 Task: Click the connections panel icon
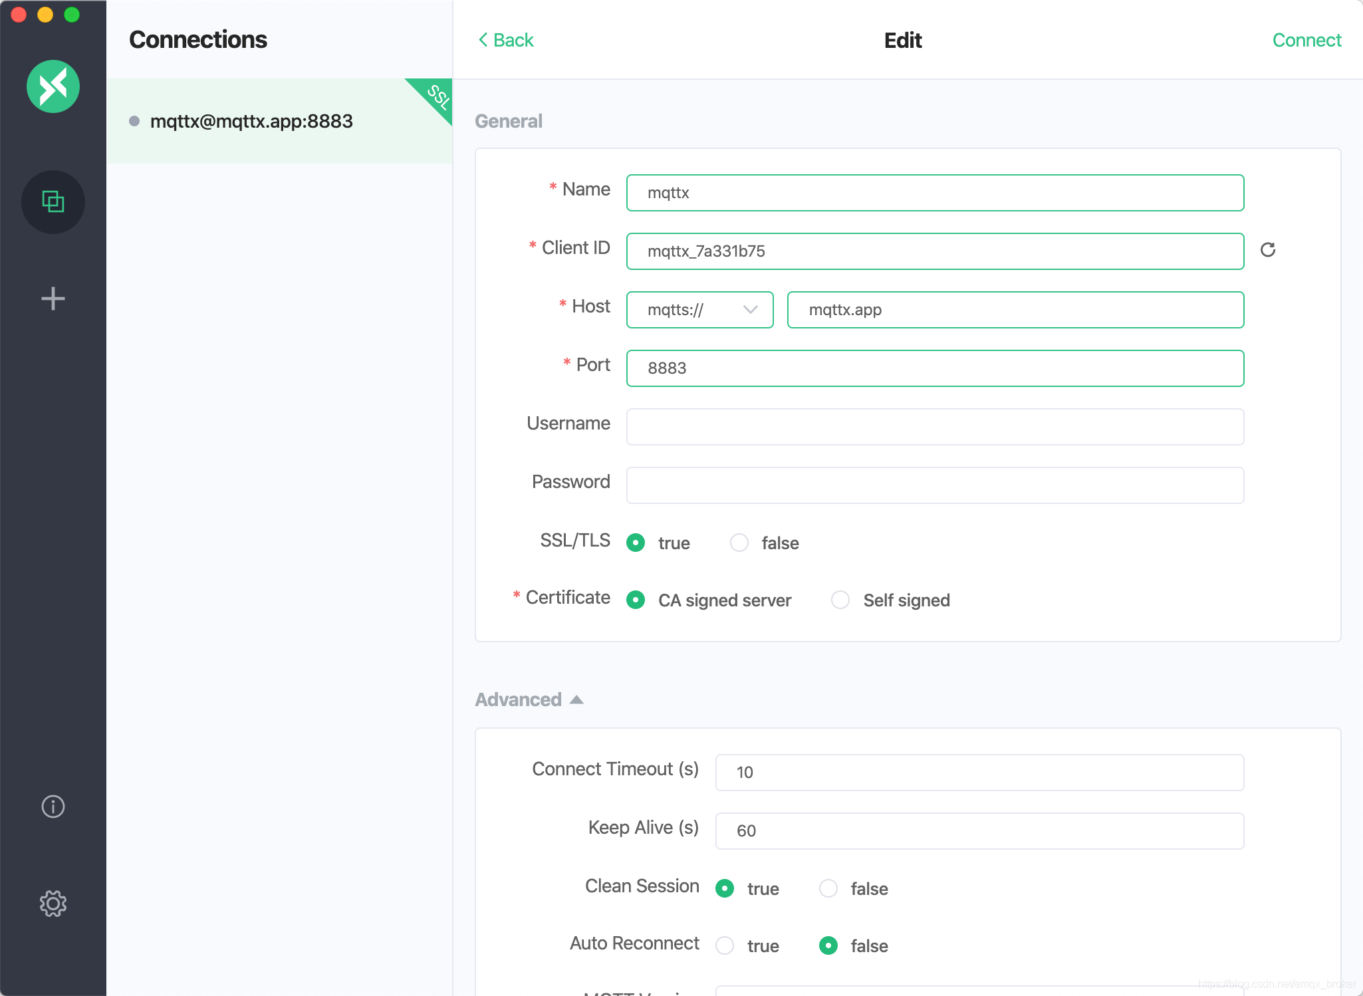[x=53, y=200]
